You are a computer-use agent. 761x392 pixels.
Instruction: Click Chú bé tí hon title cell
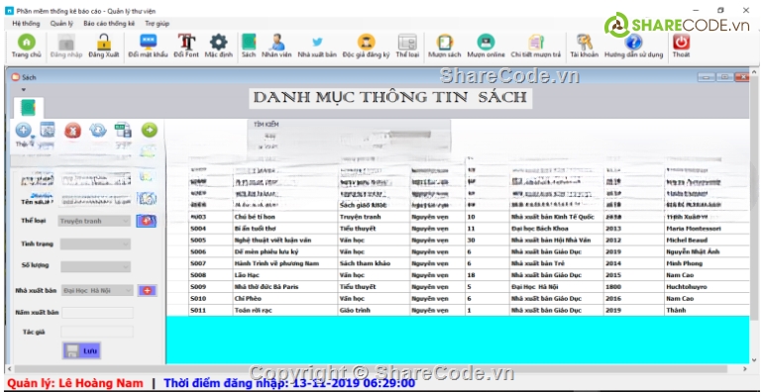point(285,217)
